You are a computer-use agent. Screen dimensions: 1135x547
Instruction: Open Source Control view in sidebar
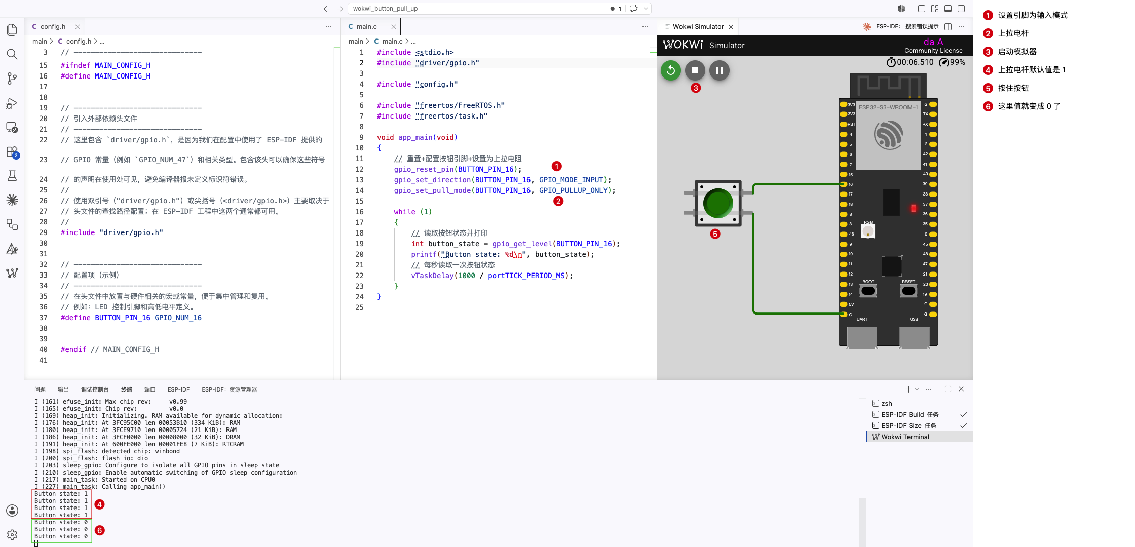click(x=12, y=79)
